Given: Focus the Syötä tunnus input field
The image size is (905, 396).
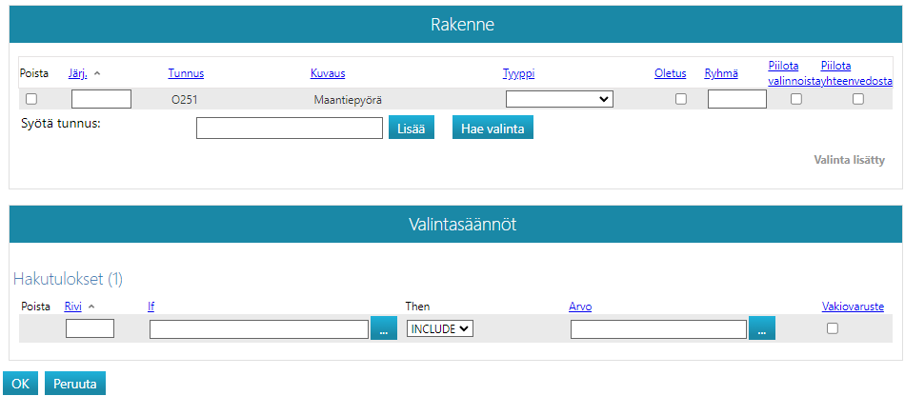Looking at the screenshot, I should (289, 129).
